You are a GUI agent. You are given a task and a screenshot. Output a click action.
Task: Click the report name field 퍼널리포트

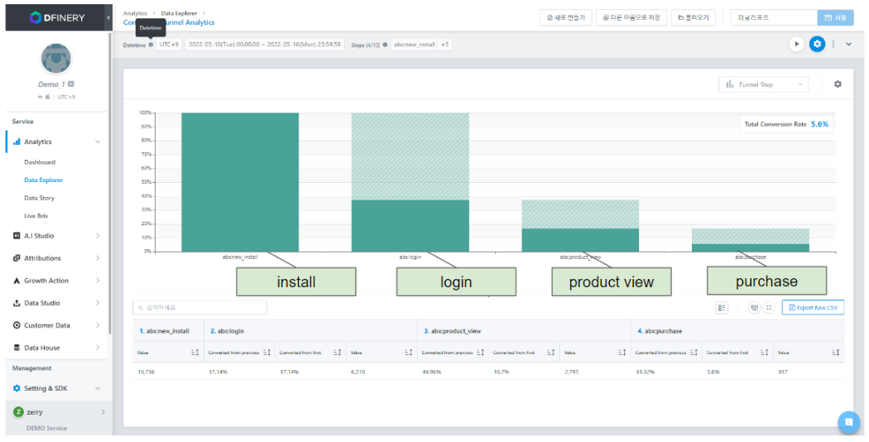point(774,17)
